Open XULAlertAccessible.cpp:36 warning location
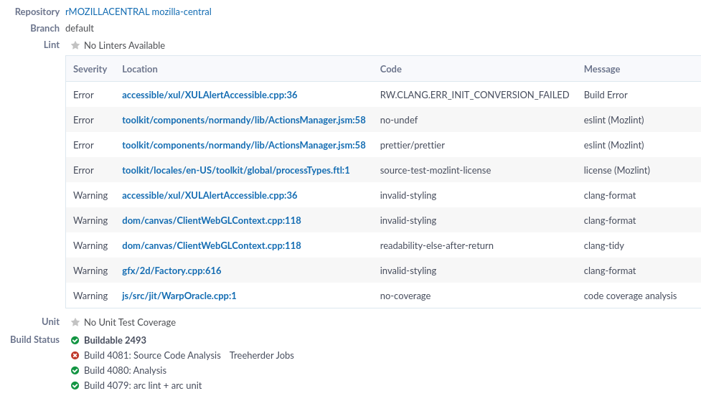Screen dimensions: 701x396 coord(210,195)
